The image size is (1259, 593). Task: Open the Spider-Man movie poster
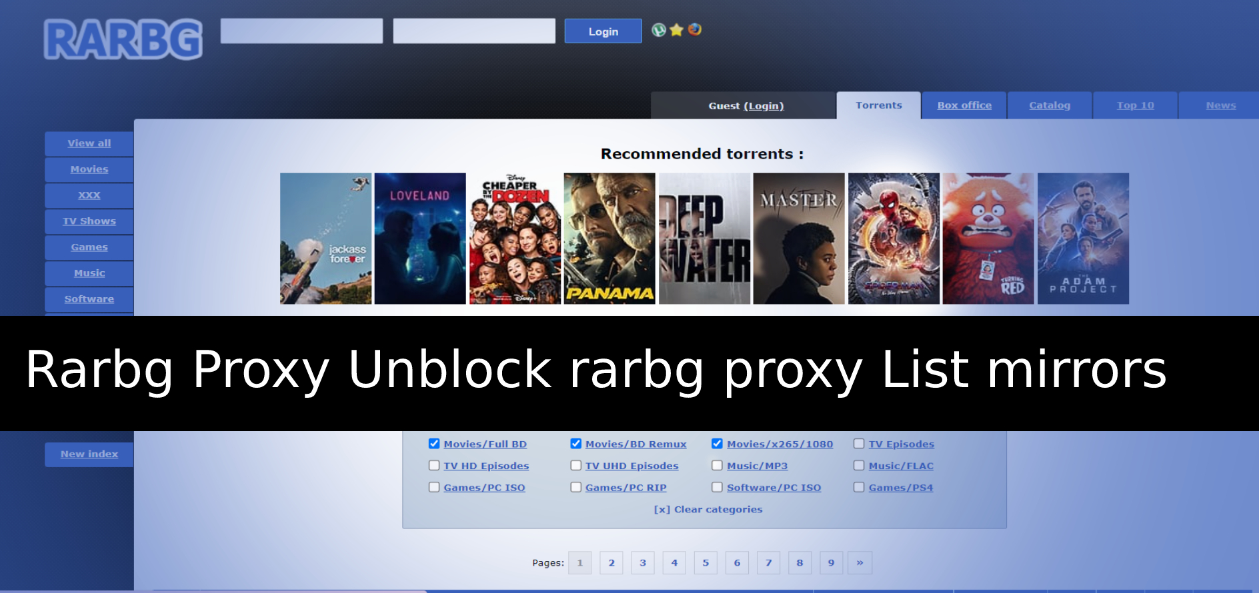[894, 239]
